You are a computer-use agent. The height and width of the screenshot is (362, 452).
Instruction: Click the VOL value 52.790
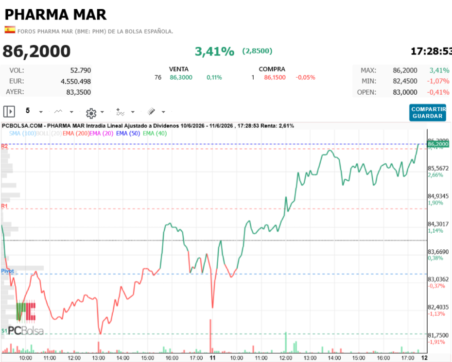(x=81, y=70)
